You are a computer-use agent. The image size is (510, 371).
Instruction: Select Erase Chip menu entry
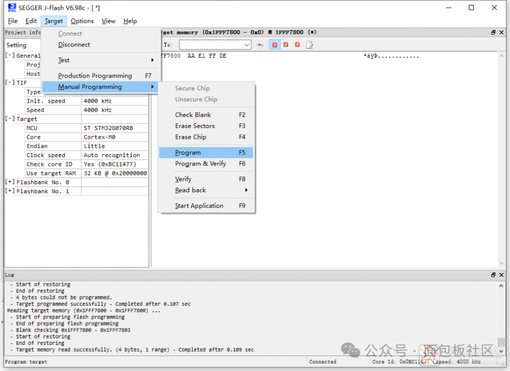click(191, 137)
